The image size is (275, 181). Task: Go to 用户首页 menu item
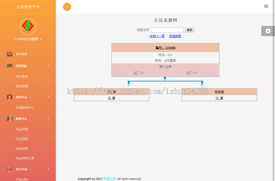click(x=22, y=54)
